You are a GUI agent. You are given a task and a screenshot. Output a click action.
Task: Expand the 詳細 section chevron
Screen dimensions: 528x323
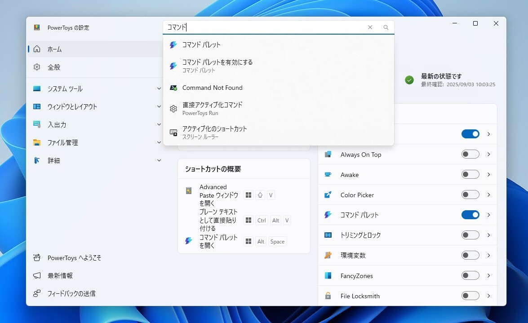[159, 160]
